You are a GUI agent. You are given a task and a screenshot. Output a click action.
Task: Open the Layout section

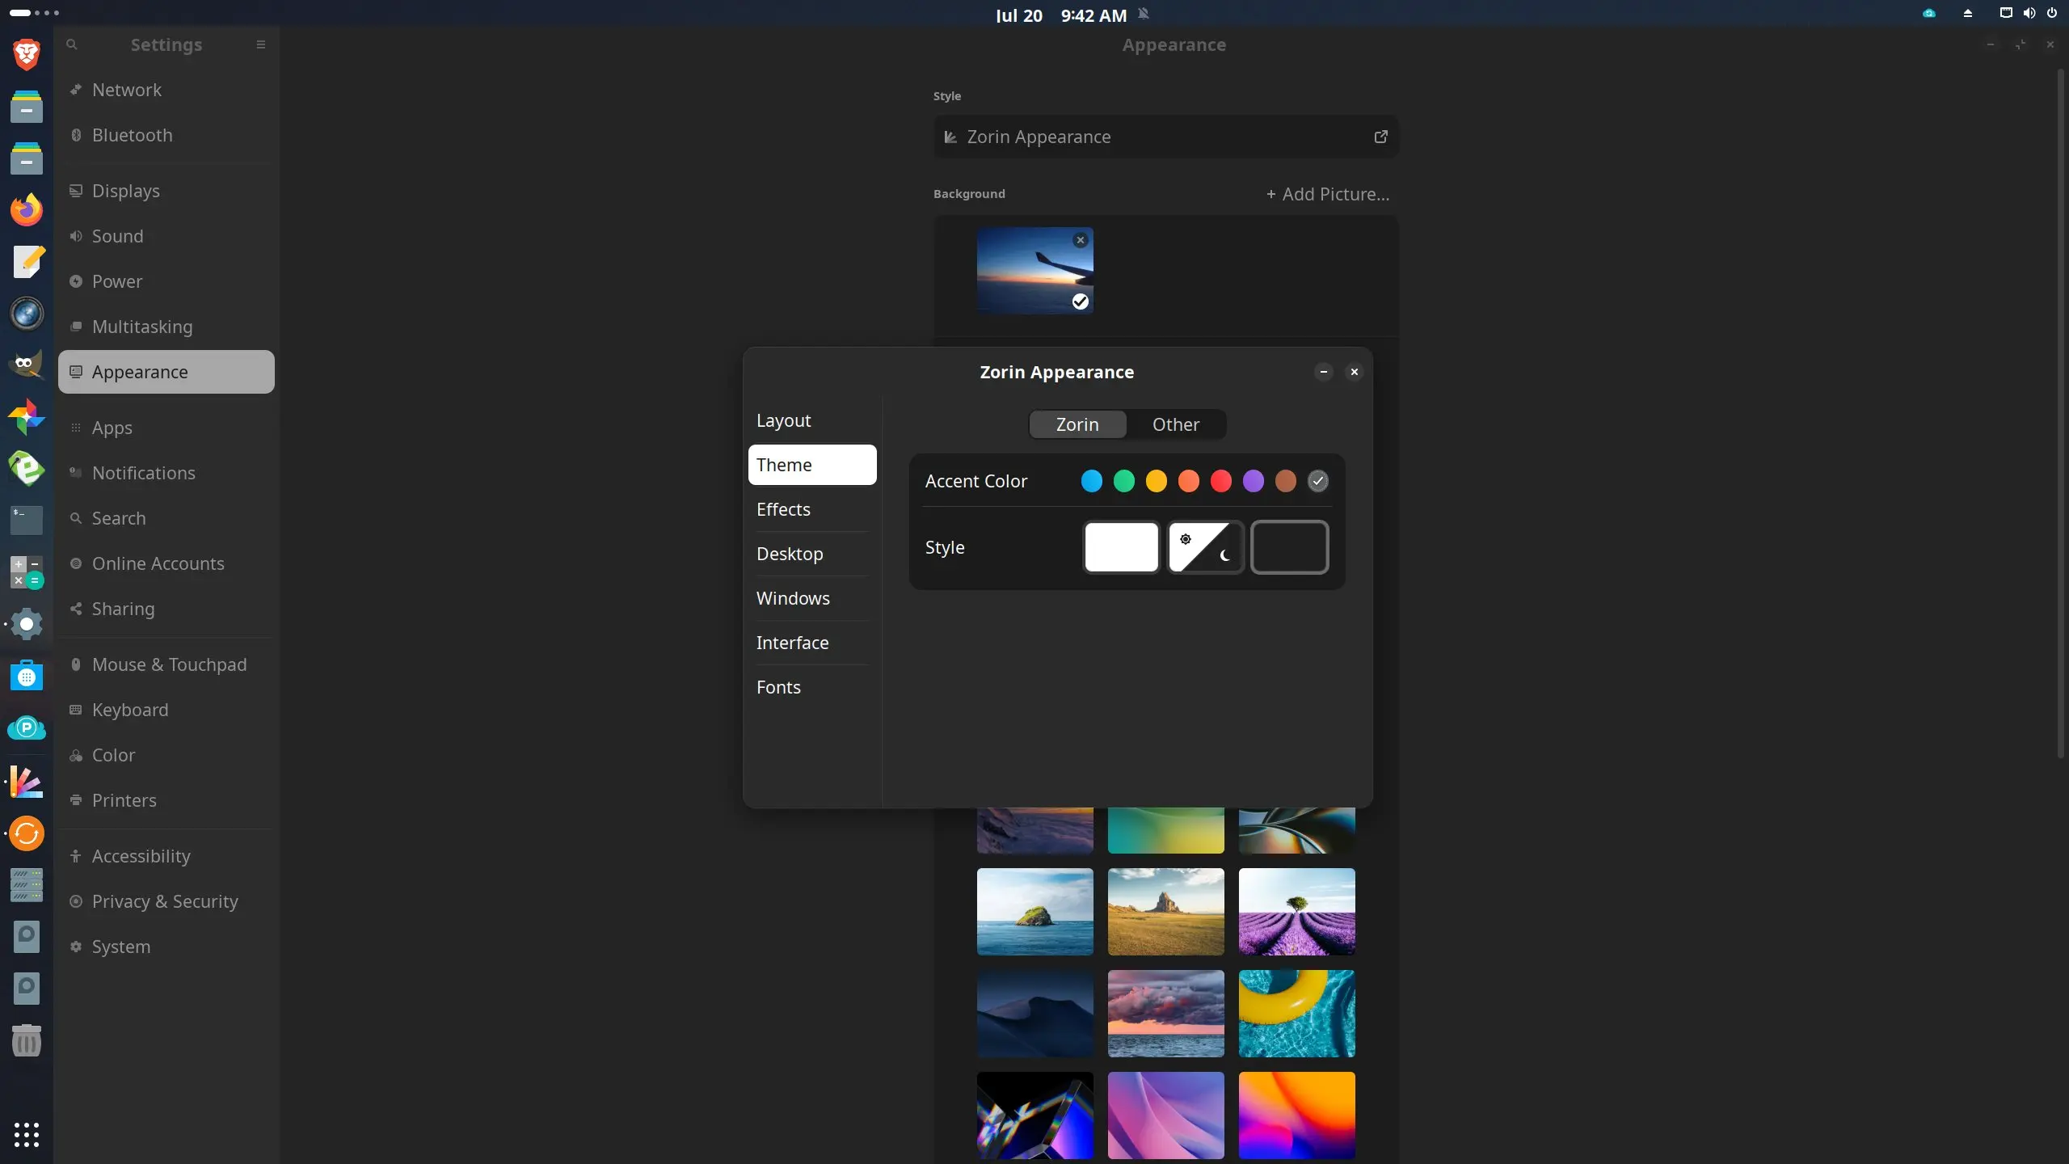tap(812, 420)
